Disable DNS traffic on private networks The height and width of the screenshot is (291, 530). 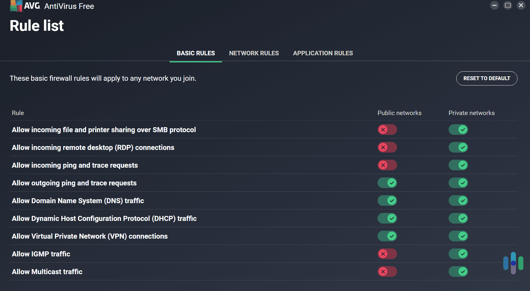point(458,201)
